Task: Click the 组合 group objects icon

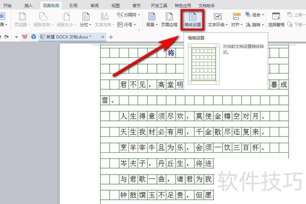Action: click(248, 15)
